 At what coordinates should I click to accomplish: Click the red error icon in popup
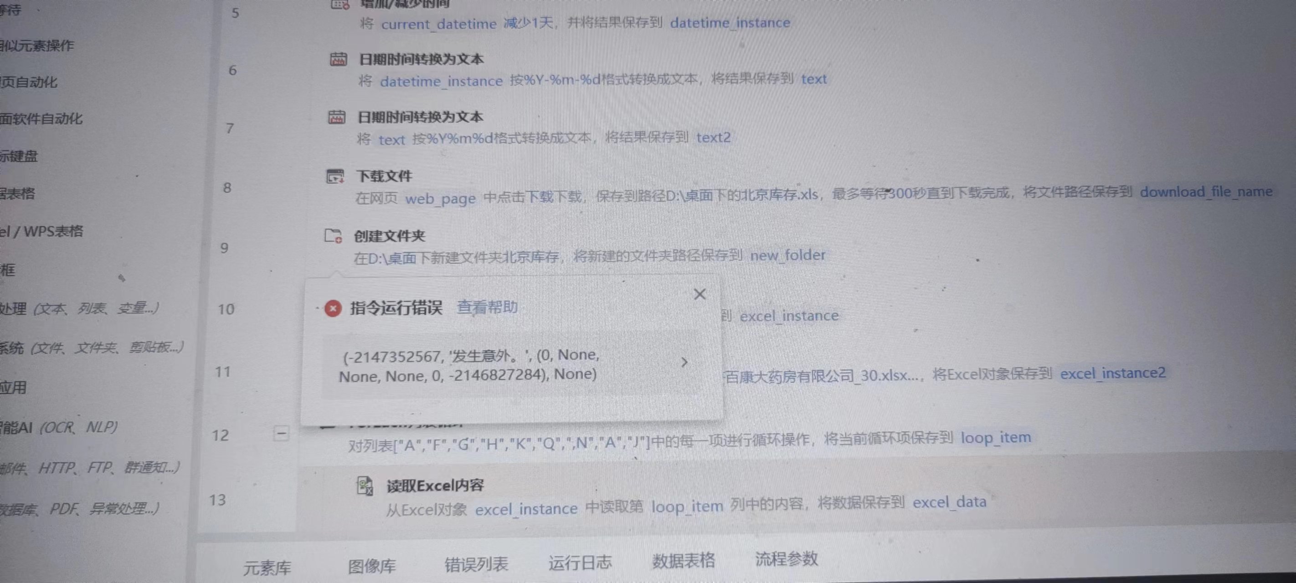[333, 308]
